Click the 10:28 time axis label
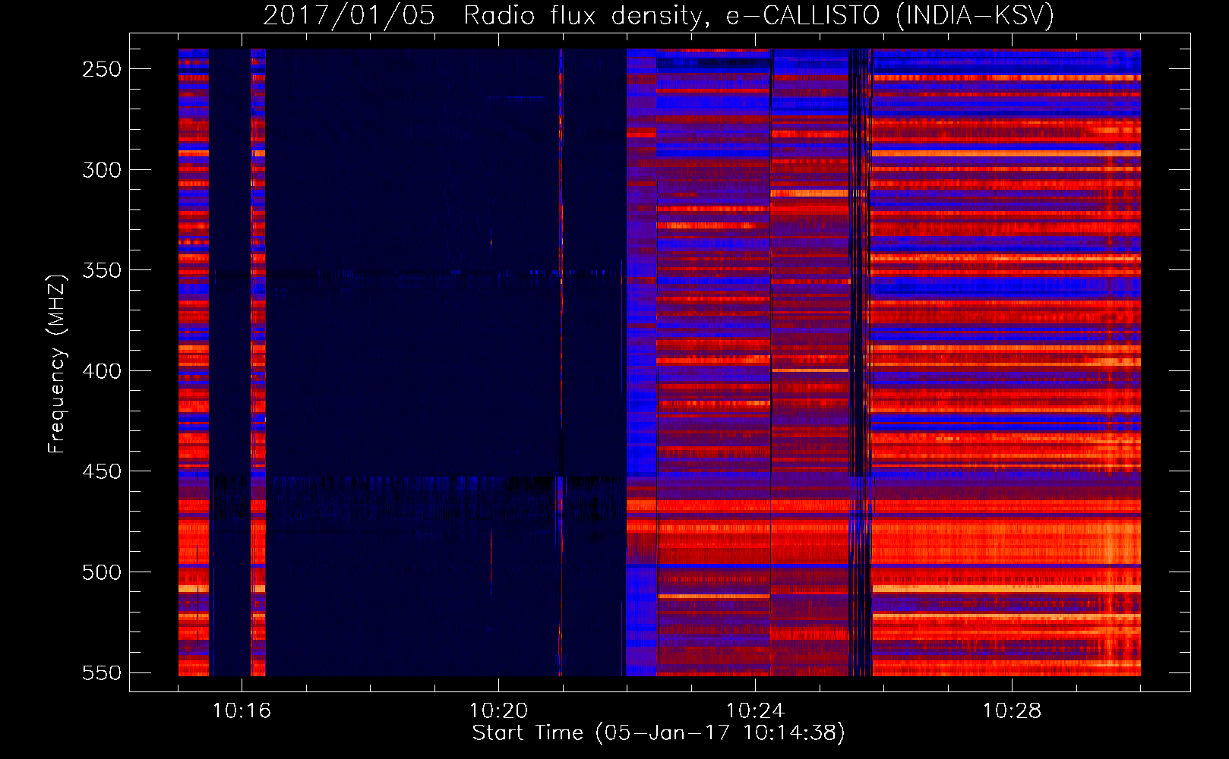 pyautogui.click(x=1012, y=711)
